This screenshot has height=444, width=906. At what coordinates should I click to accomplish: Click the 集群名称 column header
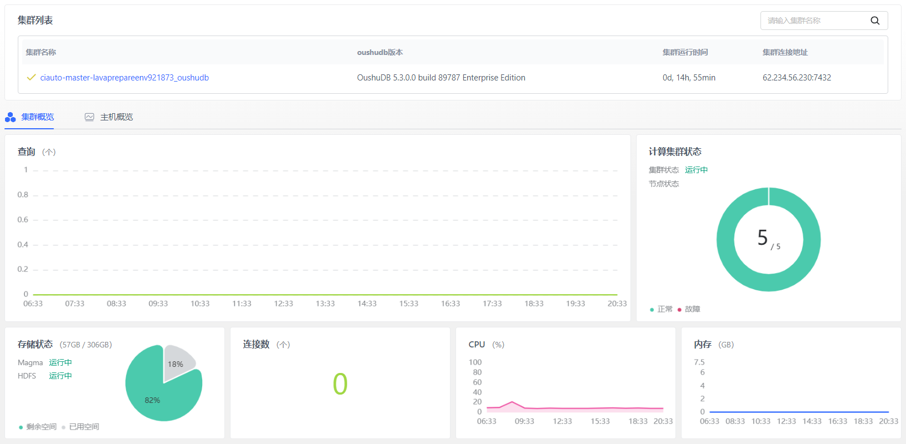pyautogui.click(x=41, y=52)
